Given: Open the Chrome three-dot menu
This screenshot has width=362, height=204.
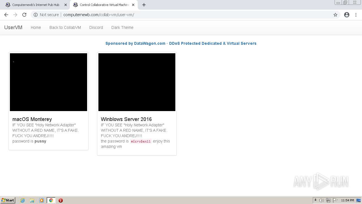Looking at the screenshot, I should 356,15.
